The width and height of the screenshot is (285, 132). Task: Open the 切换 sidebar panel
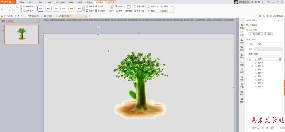(x=242, y=41)
